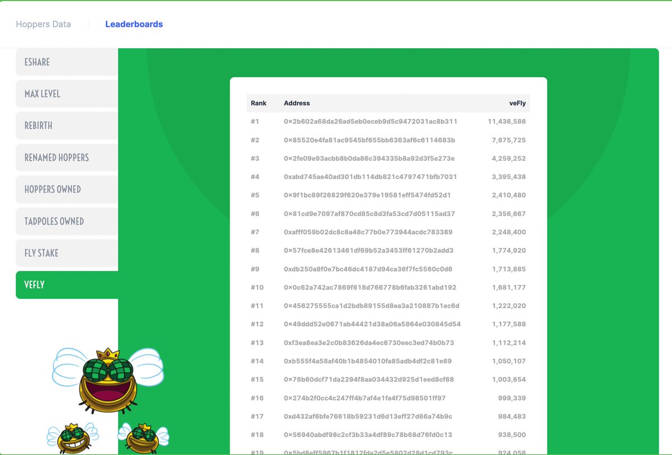Screen dimensions: 672x455
Task: Click the veFly value 2,410,480
Action: (x=509, y=195)
